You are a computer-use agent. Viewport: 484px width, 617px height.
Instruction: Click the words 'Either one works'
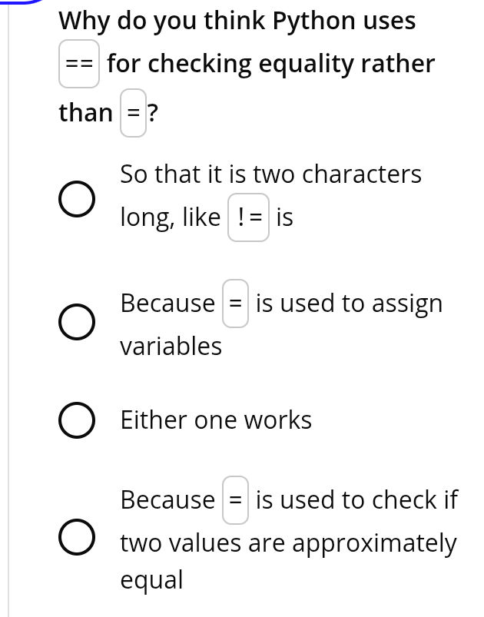click(x=216, y=420)
